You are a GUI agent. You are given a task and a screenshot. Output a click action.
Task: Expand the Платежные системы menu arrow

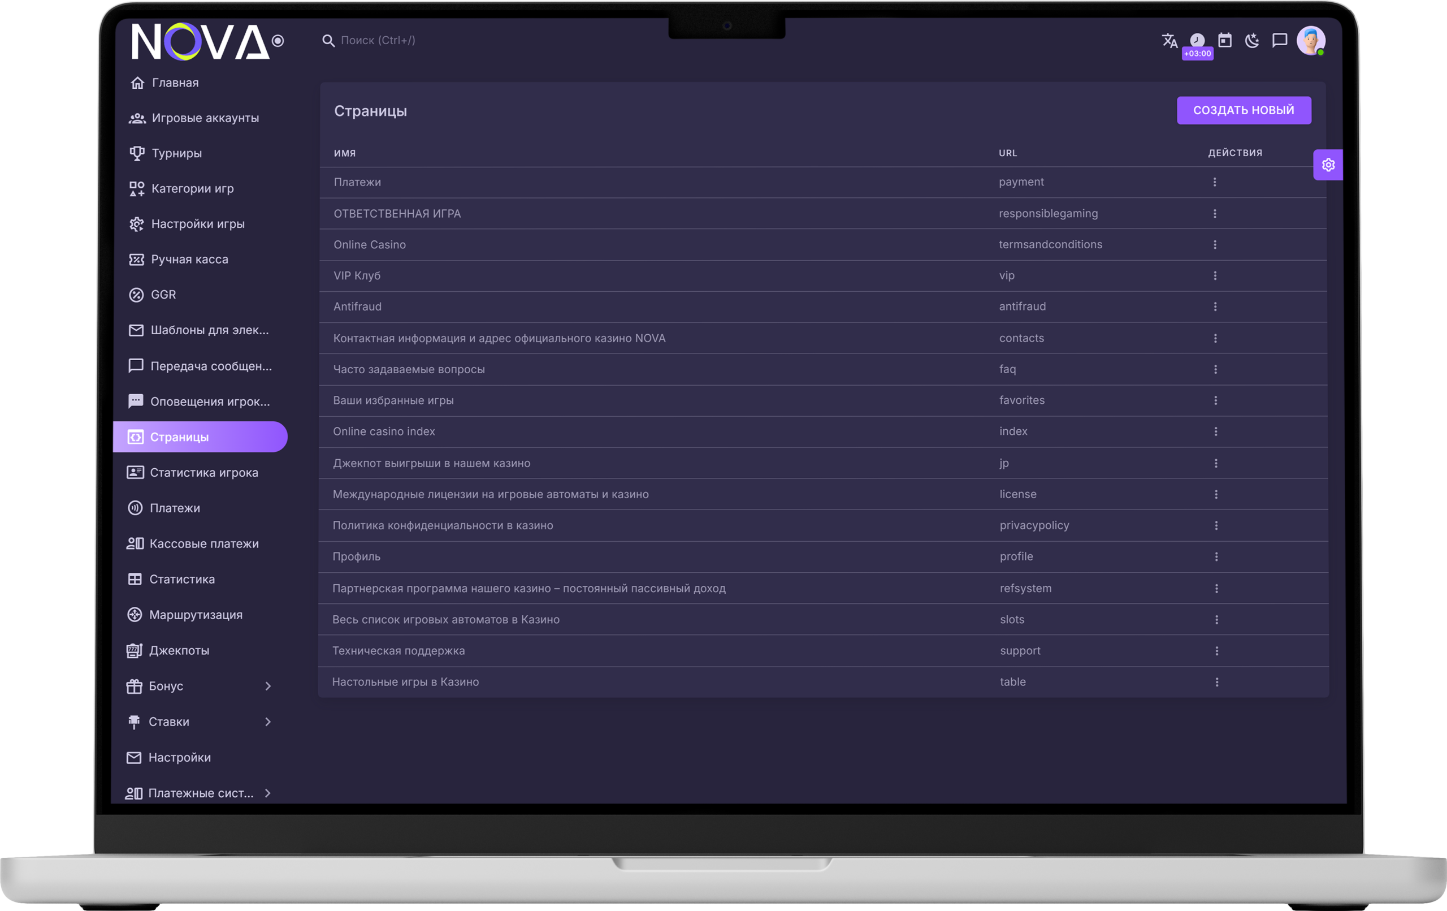tap(267, 793)
